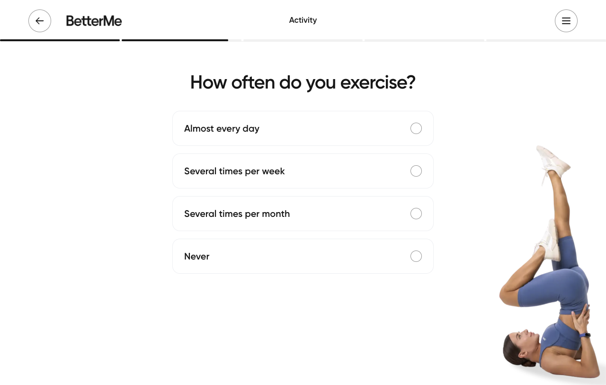Pick the 'Several times per week' option label
Image resolution: width=606 pixels, height=385 pixels.
[234, 171]
